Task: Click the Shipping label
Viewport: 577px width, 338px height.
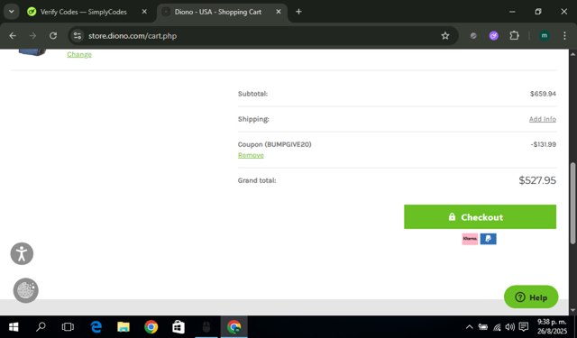Action: click(253, 119)
